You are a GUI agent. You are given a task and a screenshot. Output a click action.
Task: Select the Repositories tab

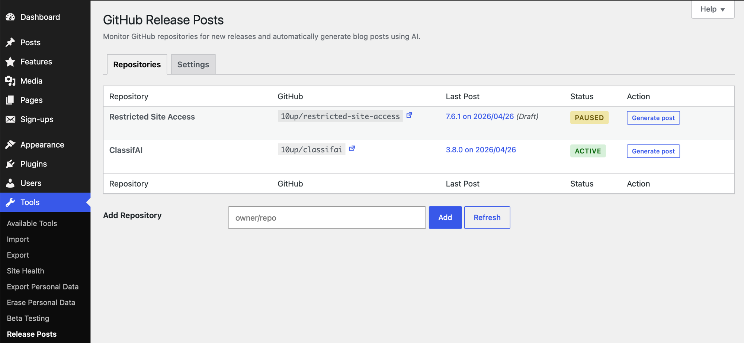137,64
